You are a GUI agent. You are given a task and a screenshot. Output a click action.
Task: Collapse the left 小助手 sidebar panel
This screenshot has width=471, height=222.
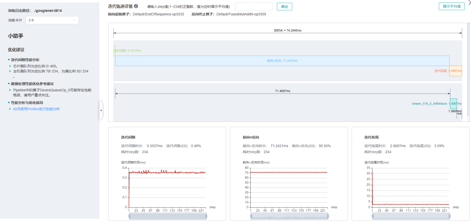point(101,110)
